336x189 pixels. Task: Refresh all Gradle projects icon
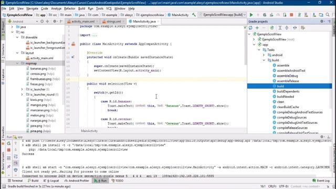(x=250, y=28)
